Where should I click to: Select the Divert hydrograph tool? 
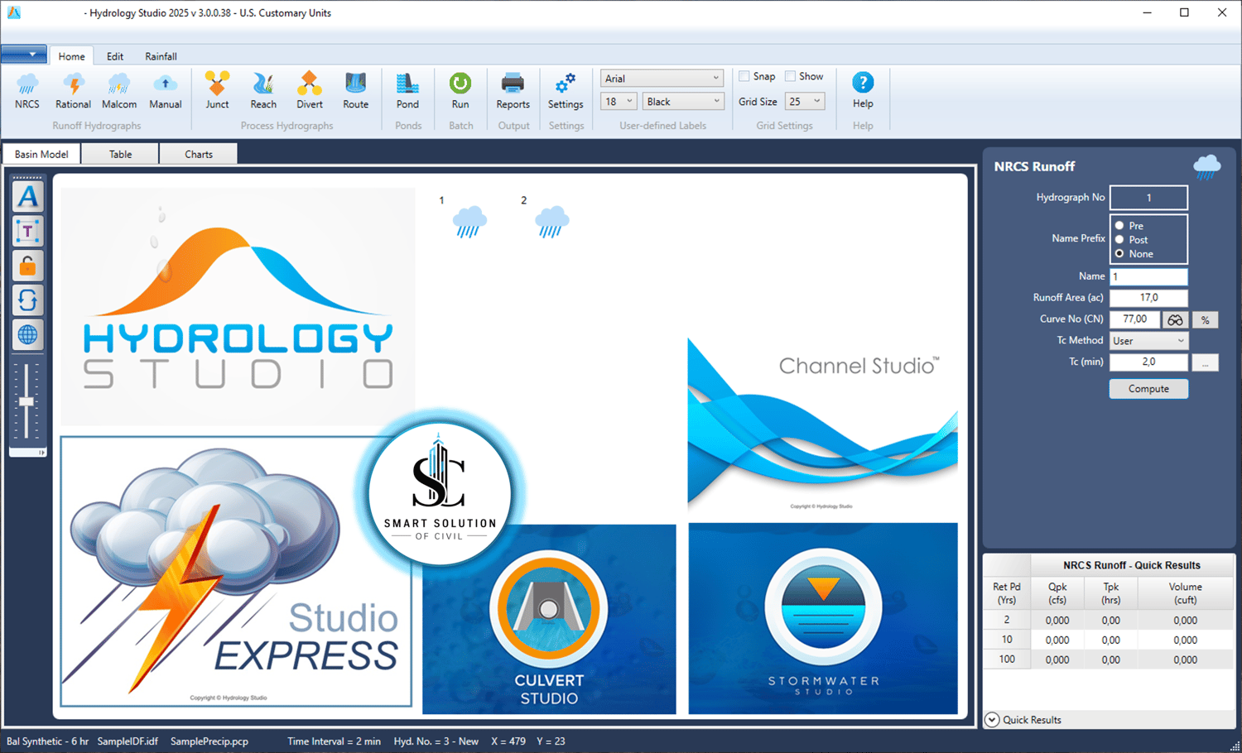click(x=310, y=91)
